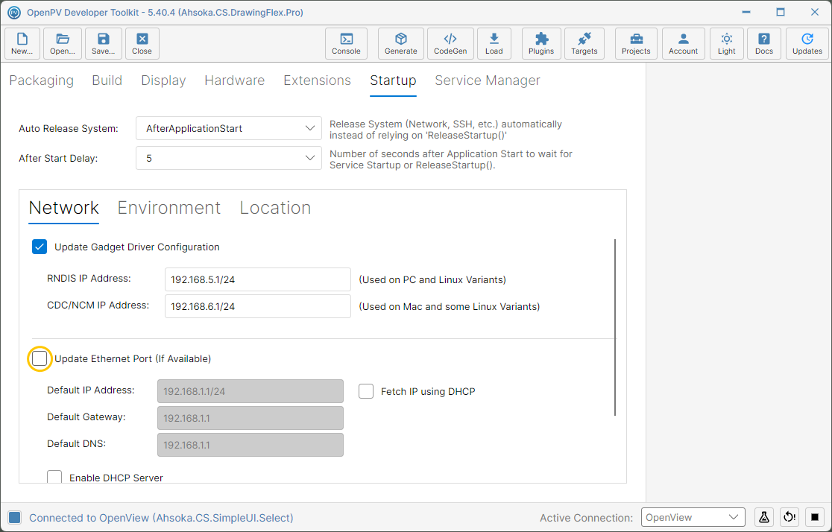Click the Load download icon
Image resolution: width=832 pixels, height=532 pixels.
(x=494, y=43)
